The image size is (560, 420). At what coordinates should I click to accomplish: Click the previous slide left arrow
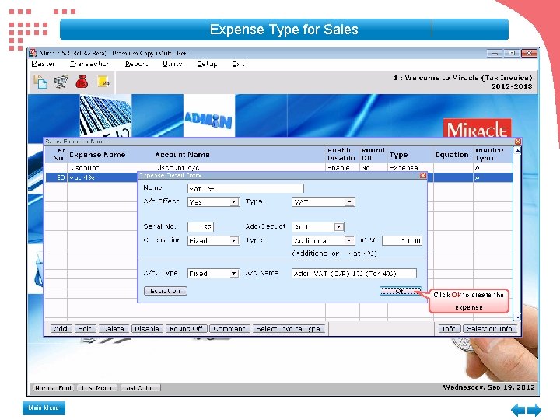518,410
